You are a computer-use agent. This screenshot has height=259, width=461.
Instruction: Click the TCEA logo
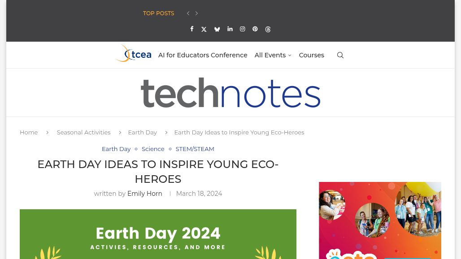tap(133, 54)
